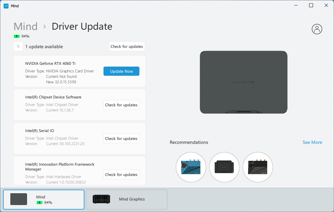This screenshot has height=212, width=334.
Task: Click the NVIDIA Geforce RTX 4060 Ti title
Action: (50, 64)
